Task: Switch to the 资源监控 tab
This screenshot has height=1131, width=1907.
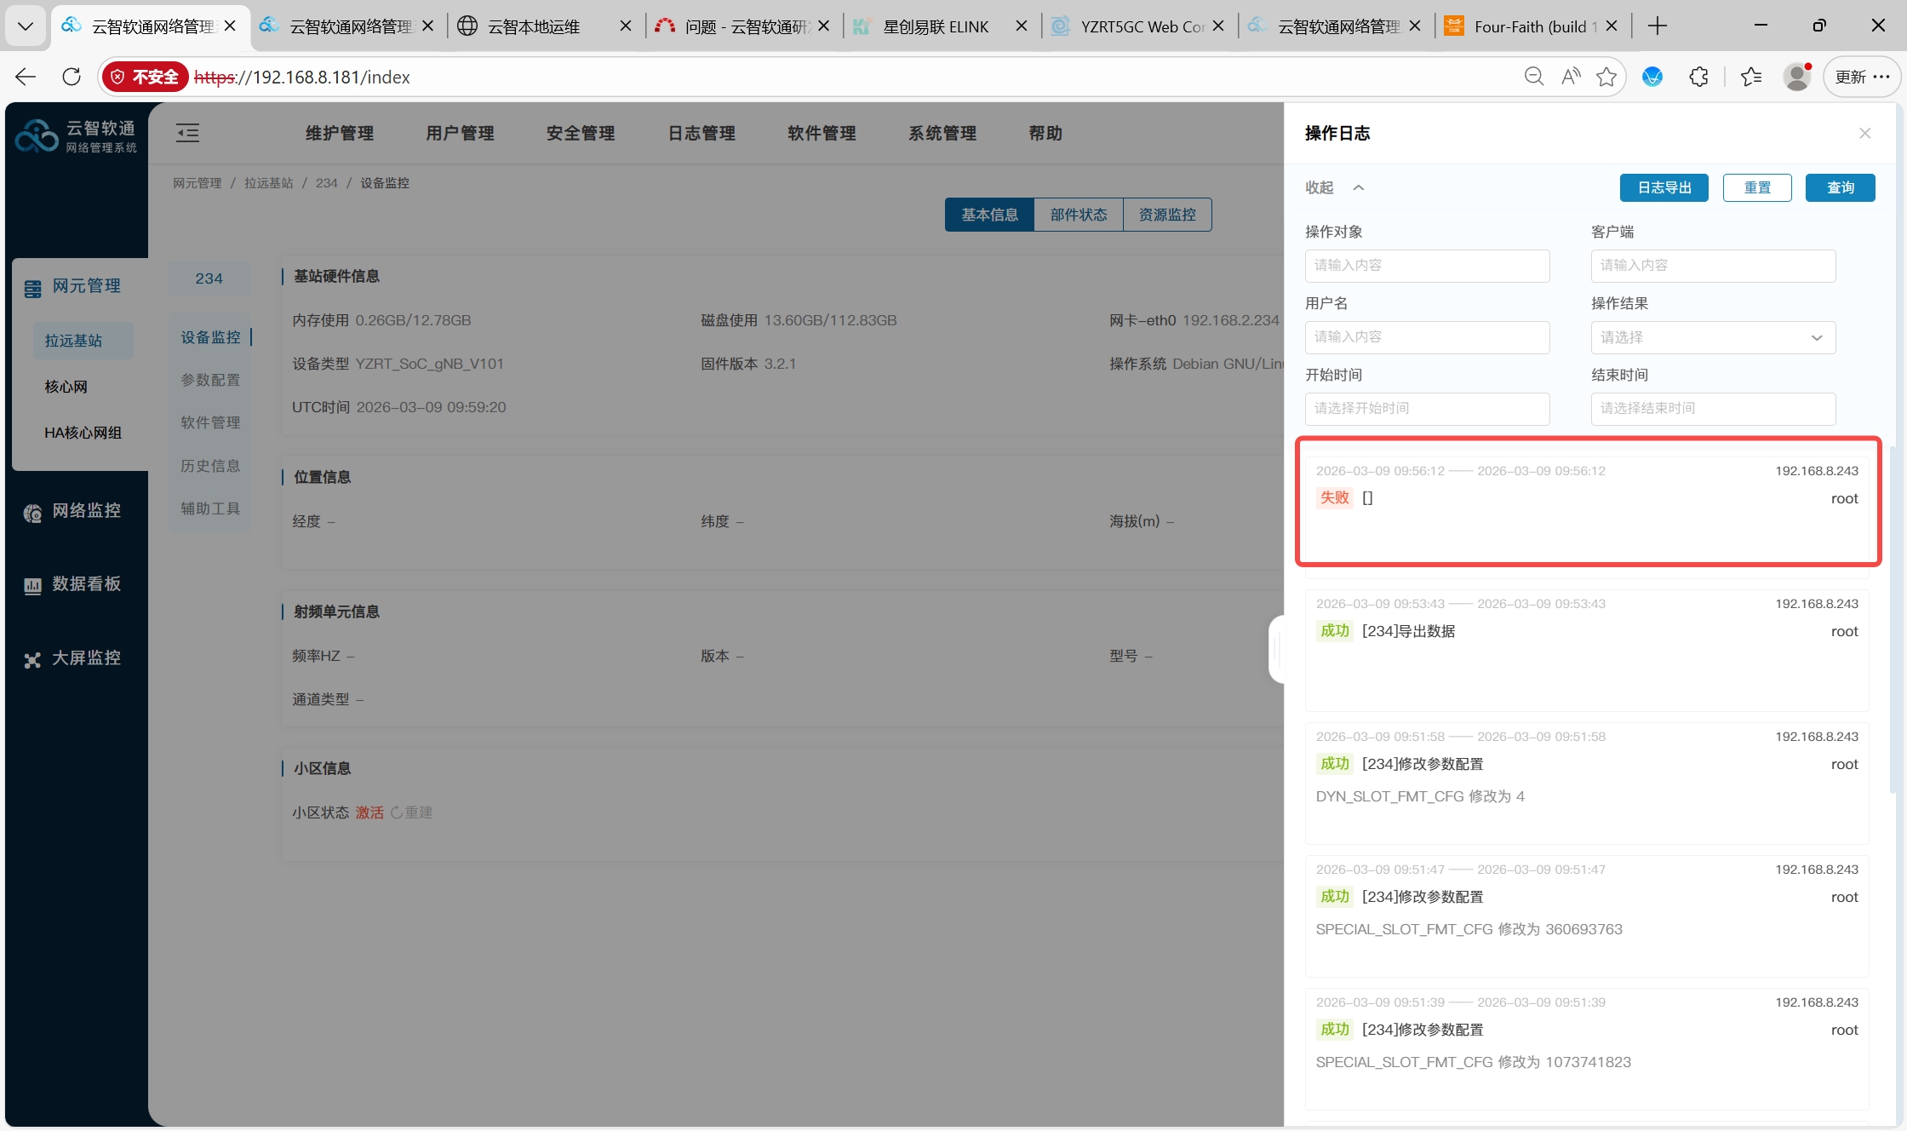Action: [x=1167, y=215]
